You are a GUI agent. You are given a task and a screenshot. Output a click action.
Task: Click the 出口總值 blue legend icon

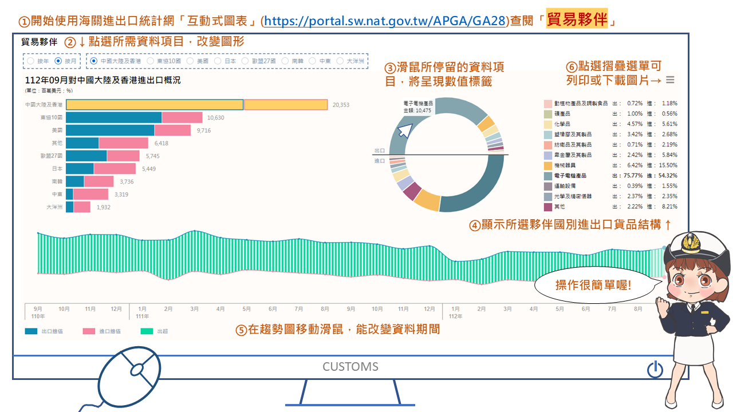(31, 331)
